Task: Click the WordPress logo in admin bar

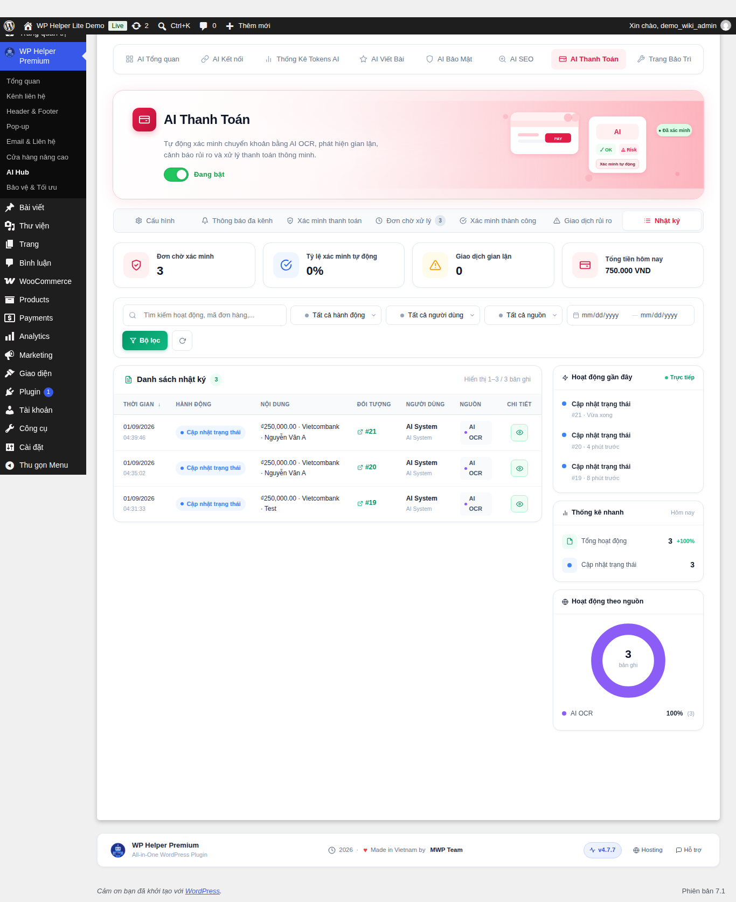Action: pos(9,26)
